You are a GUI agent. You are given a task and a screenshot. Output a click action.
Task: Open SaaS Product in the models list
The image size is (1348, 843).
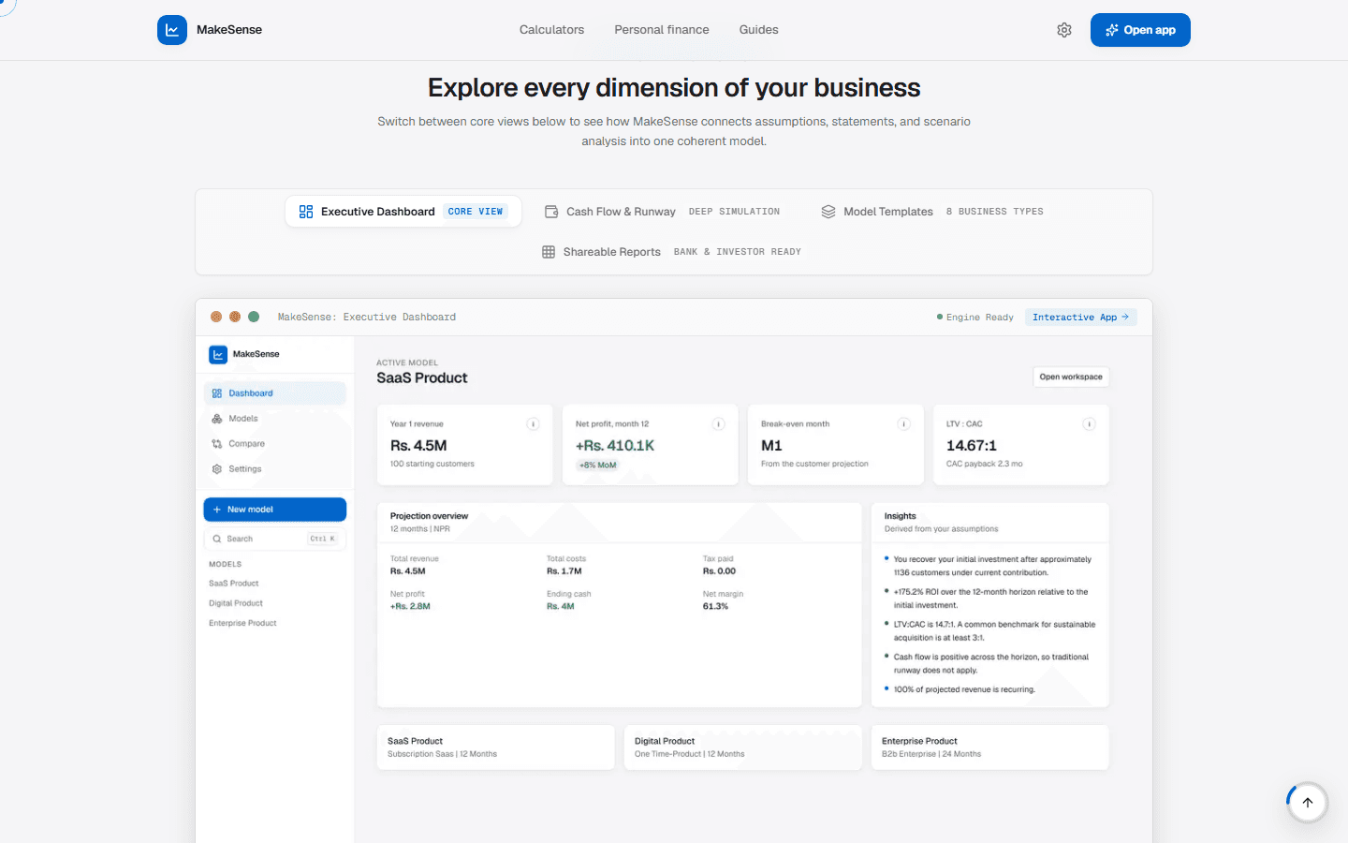click(233, 584)
